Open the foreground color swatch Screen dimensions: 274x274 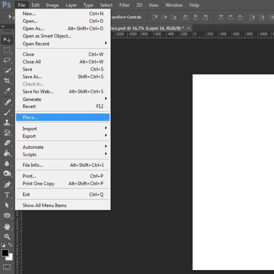click(5, 253)
